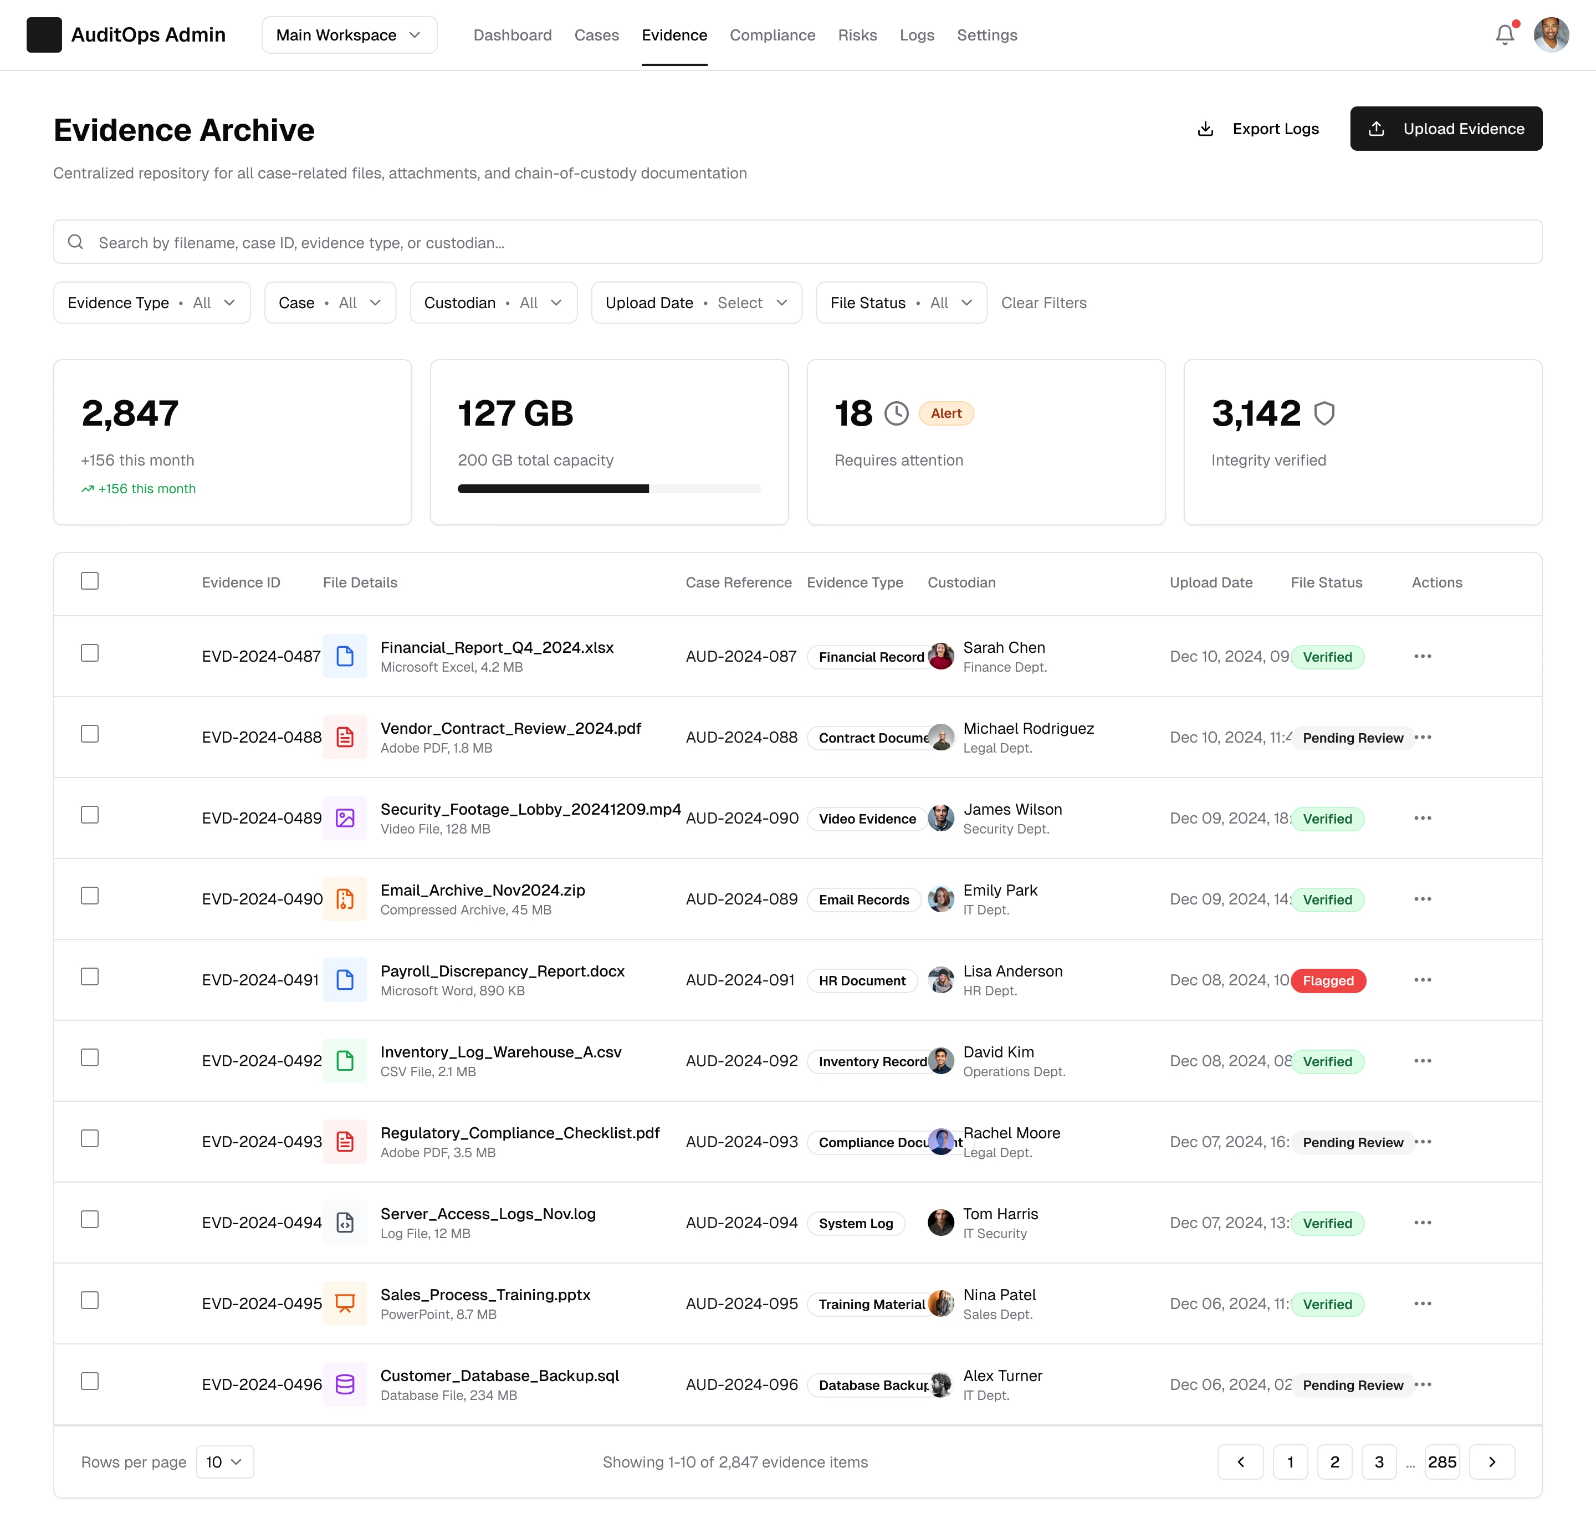Select the checkbox for EVD-2024-0494 row
The image size is (1596, 1534).
90,1219
